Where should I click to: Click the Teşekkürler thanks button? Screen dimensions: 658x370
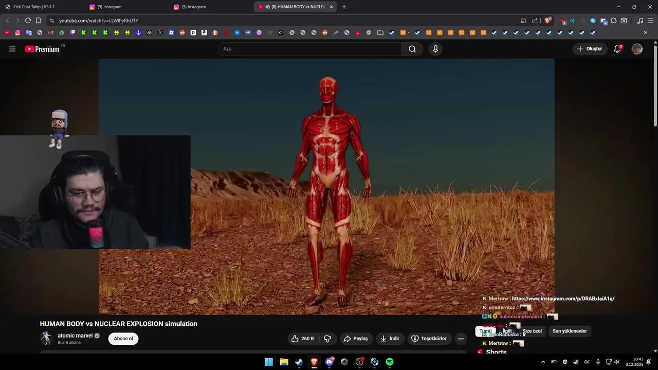pos(430,339)
